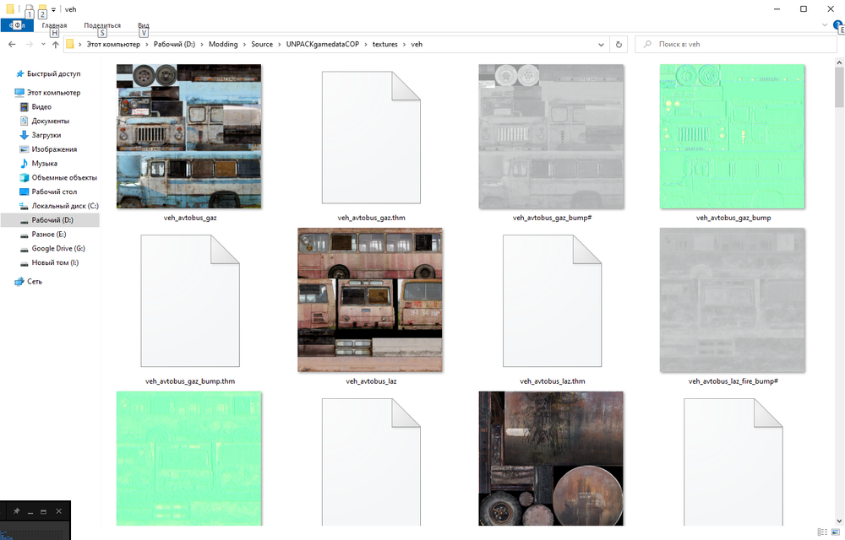
Task: Go up one folder level
Action: (x=56, y=44)
